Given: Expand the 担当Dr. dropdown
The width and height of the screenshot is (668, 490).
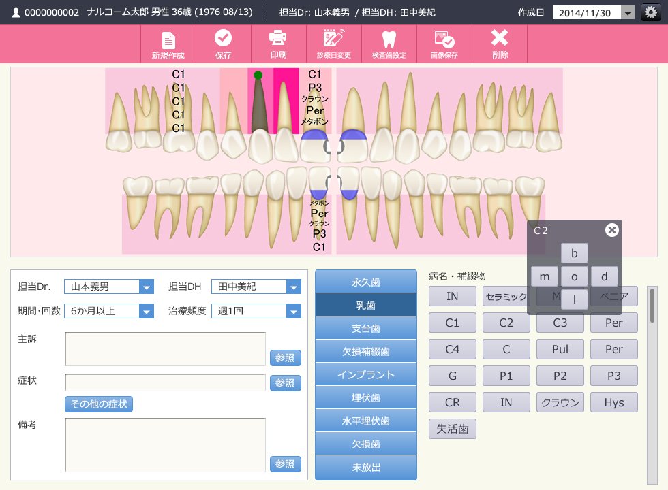Looking at the screenshot, I should coord(146,287).
